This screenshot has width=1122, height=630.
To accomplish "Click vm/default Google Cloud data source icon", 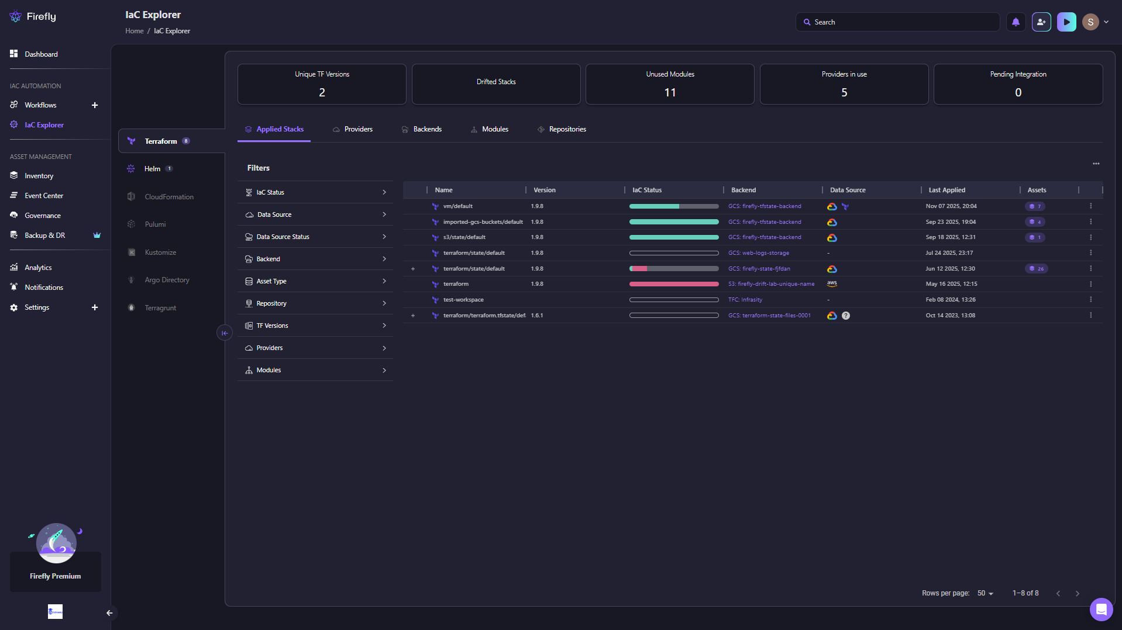I will (x=832, y=206).
